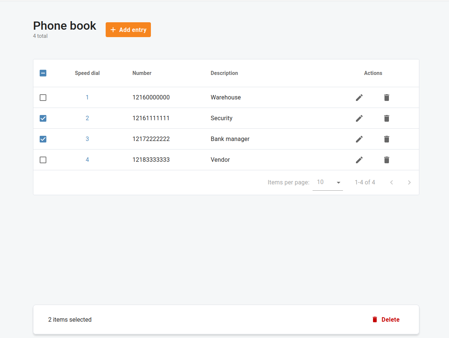Edit the Bank manager entry
The width and height of the screenshot is (449, 338).
click(x=359, y=139)
